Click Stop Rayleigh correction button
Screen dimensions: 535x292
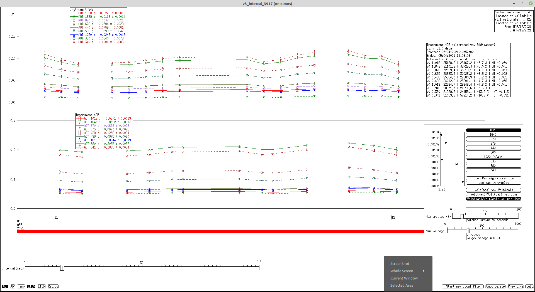click(493, 178)
